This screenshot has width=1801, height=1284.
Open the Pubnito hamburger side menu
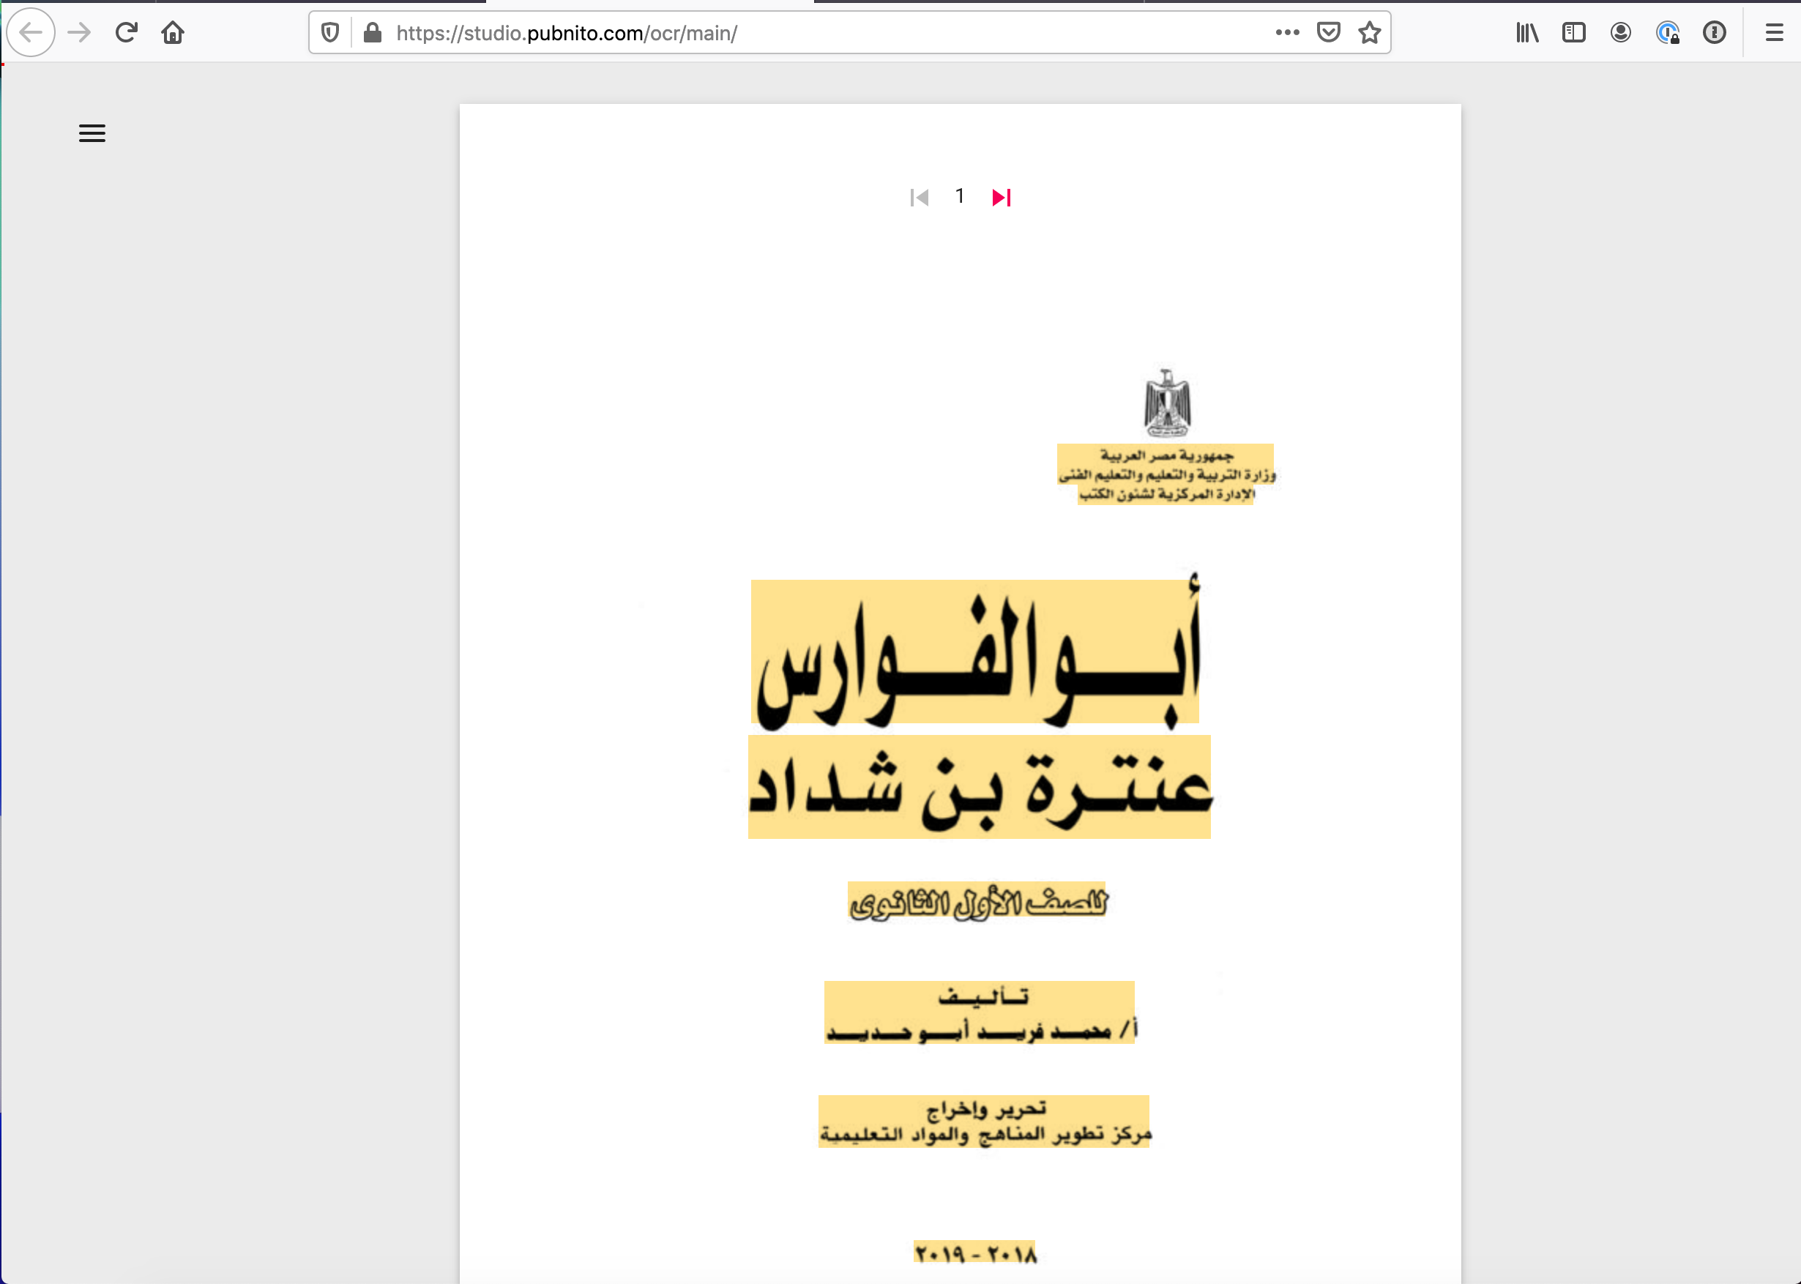[92, 132]
